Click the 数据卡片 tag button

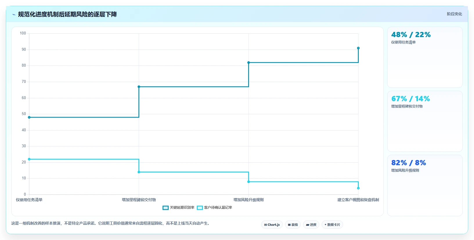click(x=332, y=225)
